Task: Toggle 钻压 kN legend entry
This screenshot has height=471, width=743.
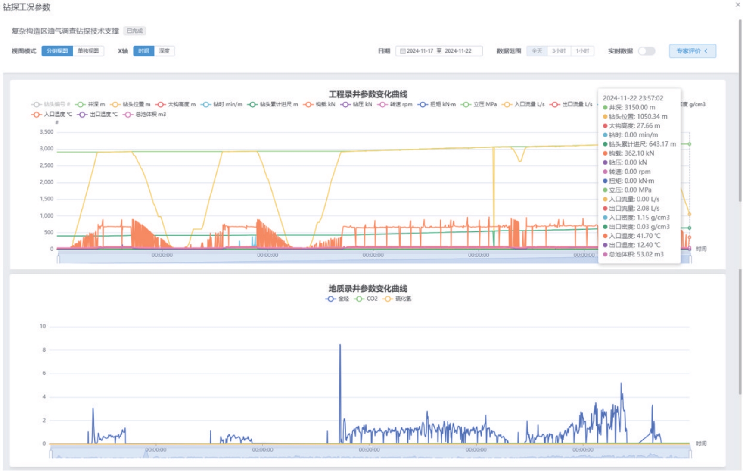Action: pyautogui.click(x=356, y=104)
